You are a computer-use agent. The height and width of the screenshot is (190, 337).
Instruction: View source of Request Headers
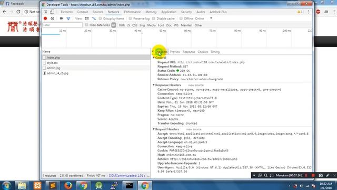[194, 129]
